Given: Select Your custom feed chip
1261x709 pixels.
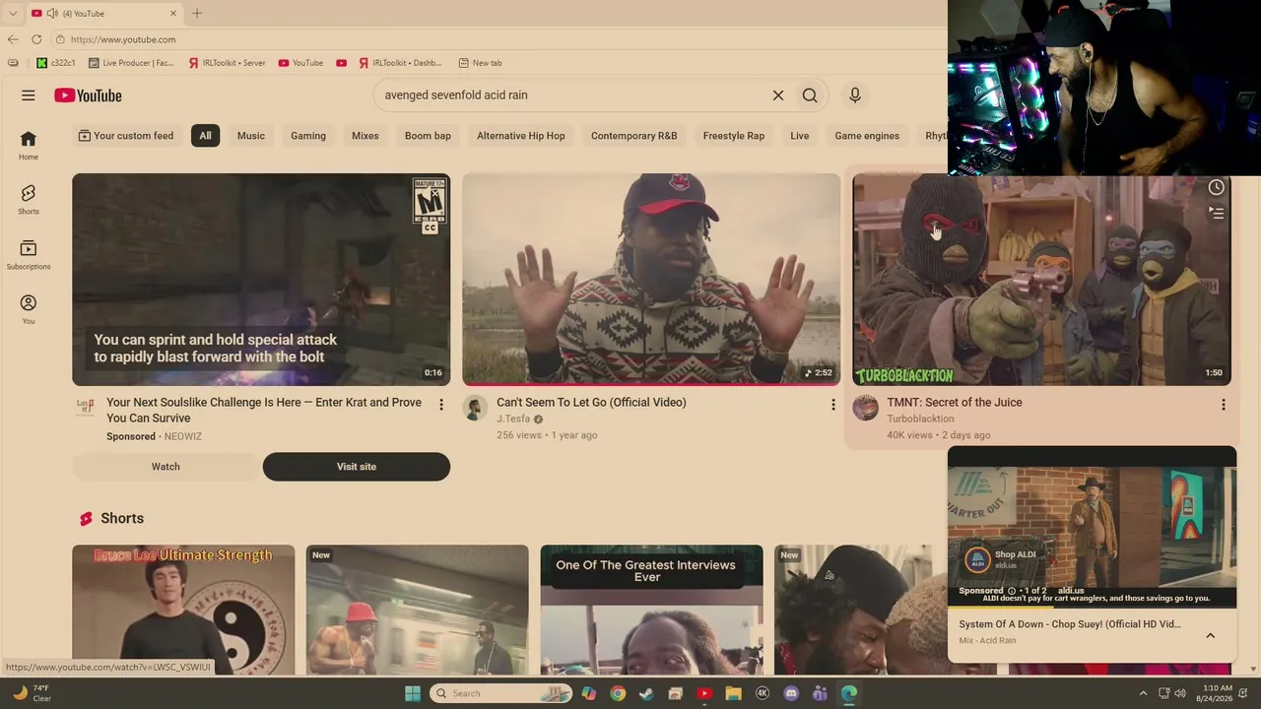Looking at the screenshot, I should tap(126, 136).
